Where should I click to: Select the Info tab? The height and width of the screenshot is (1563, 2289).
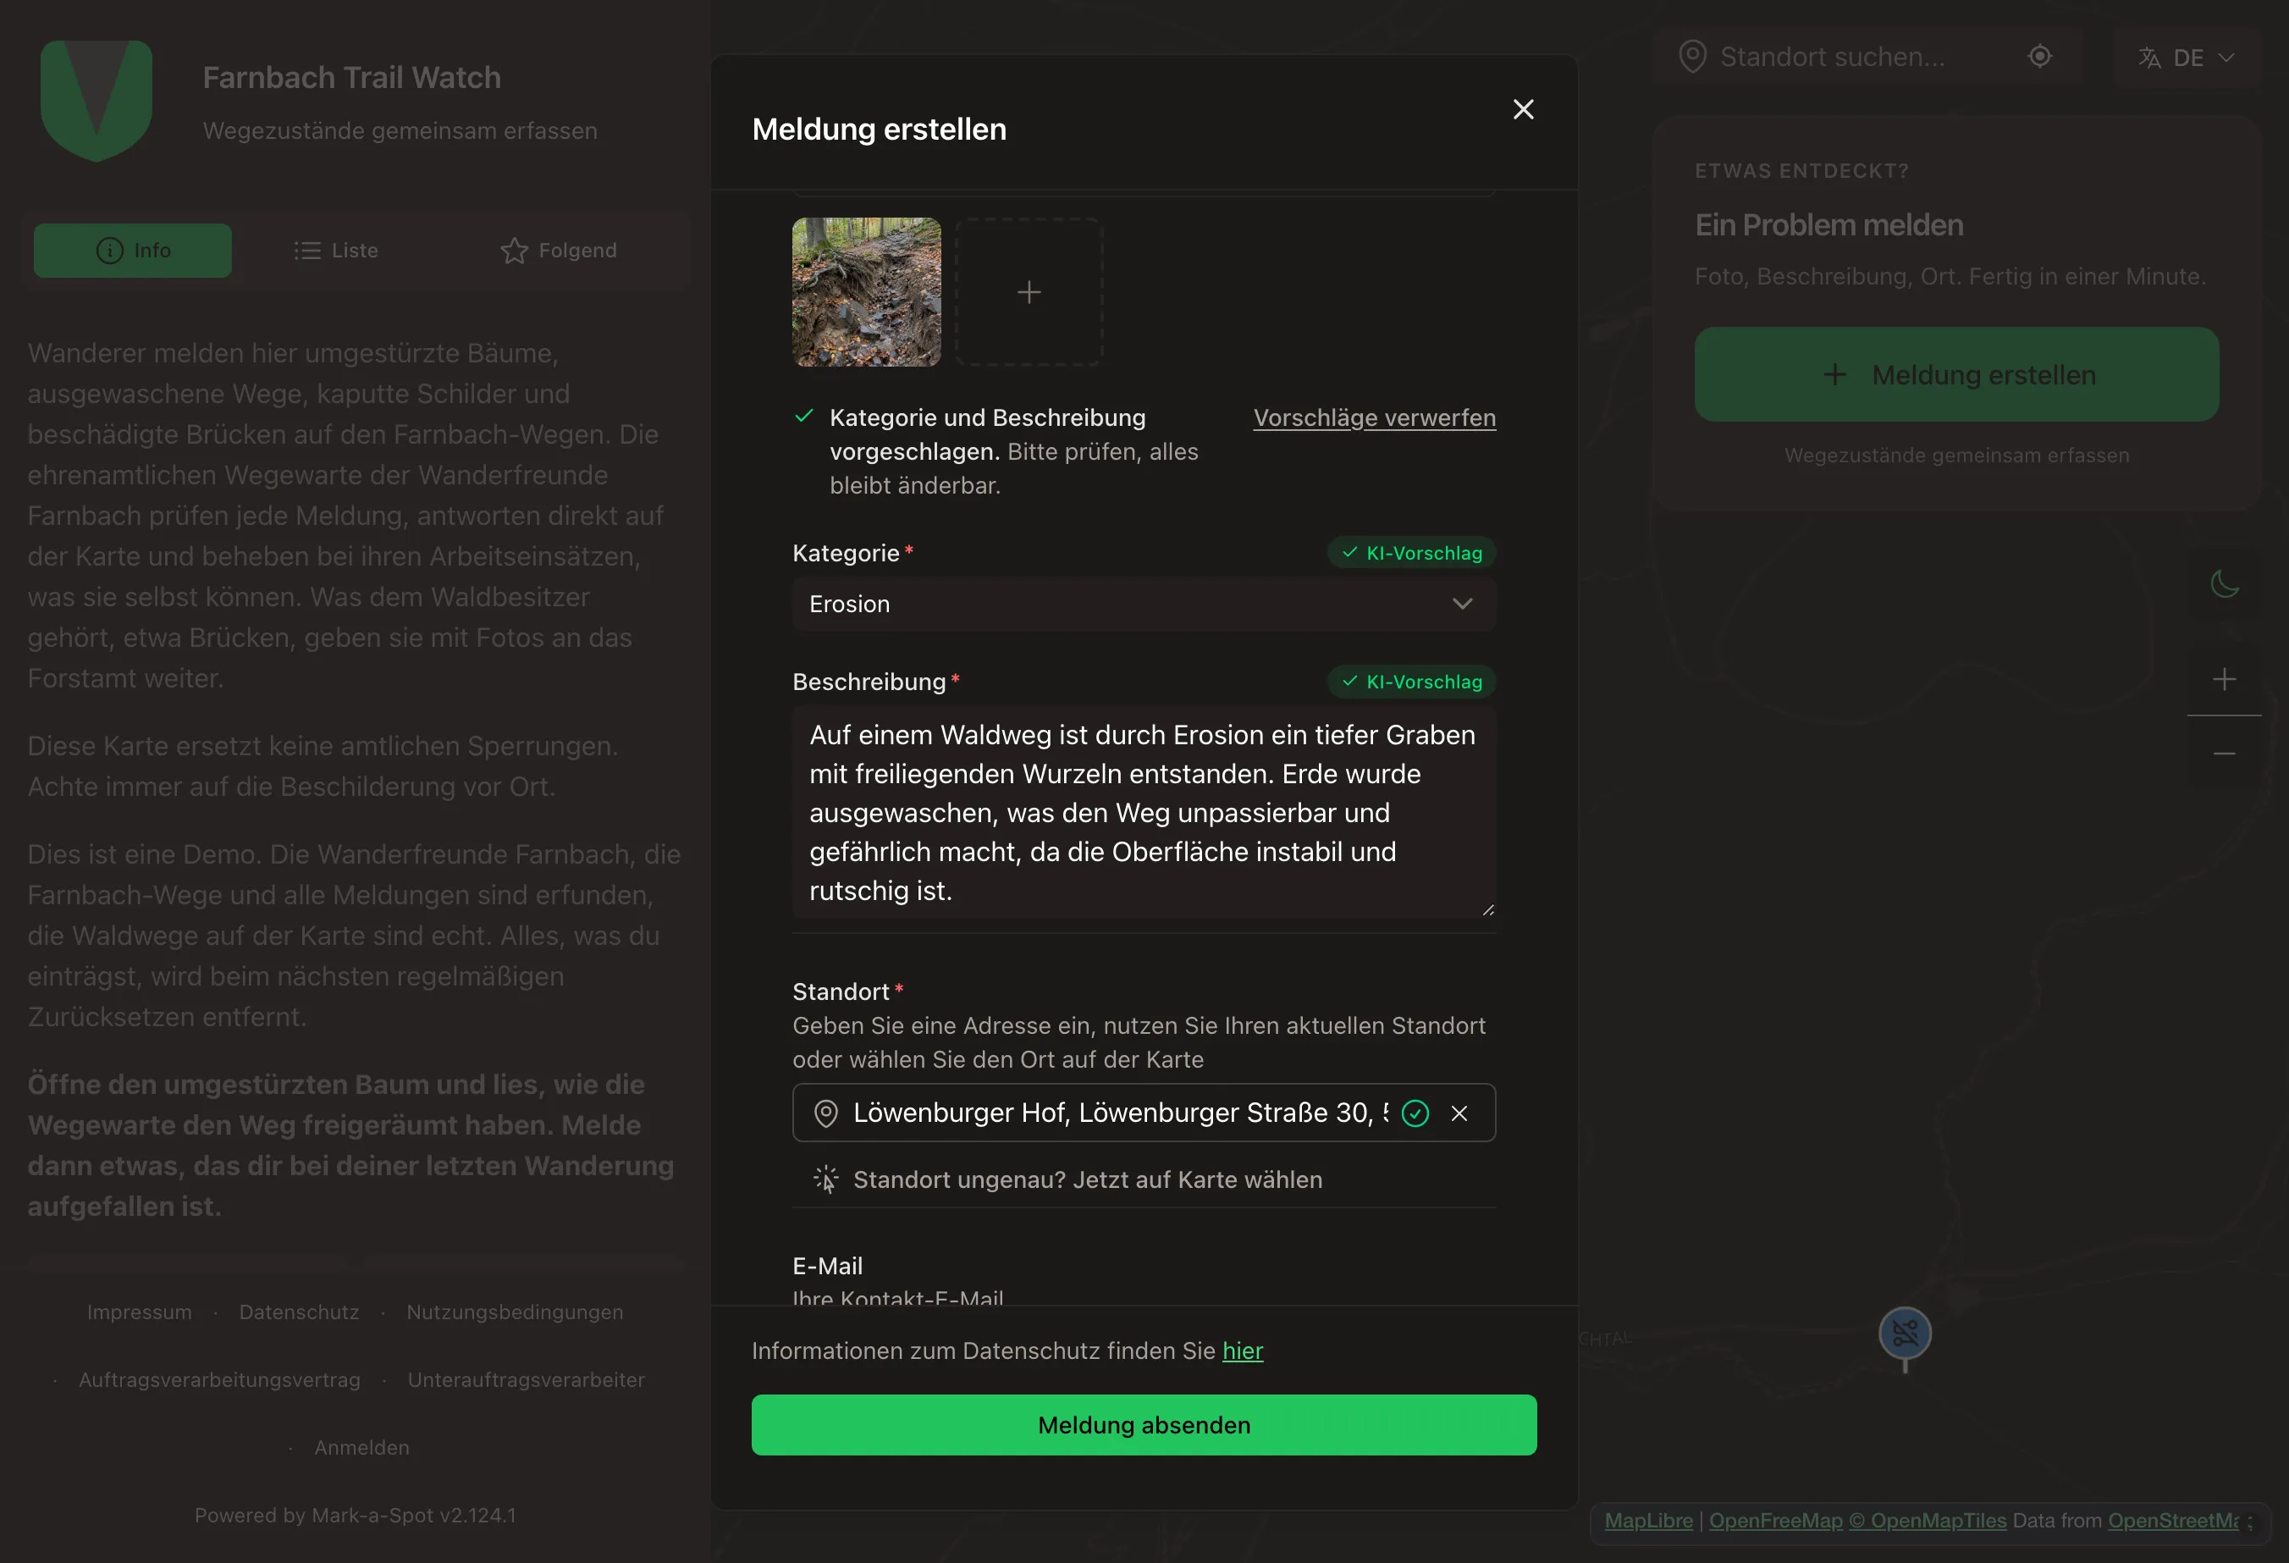click(x=133, y=250)
